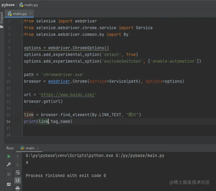The width and height of the screenshot is (216, 191).
Task: Toggle soft-wrap in Run console
Action: coord(18,172)
